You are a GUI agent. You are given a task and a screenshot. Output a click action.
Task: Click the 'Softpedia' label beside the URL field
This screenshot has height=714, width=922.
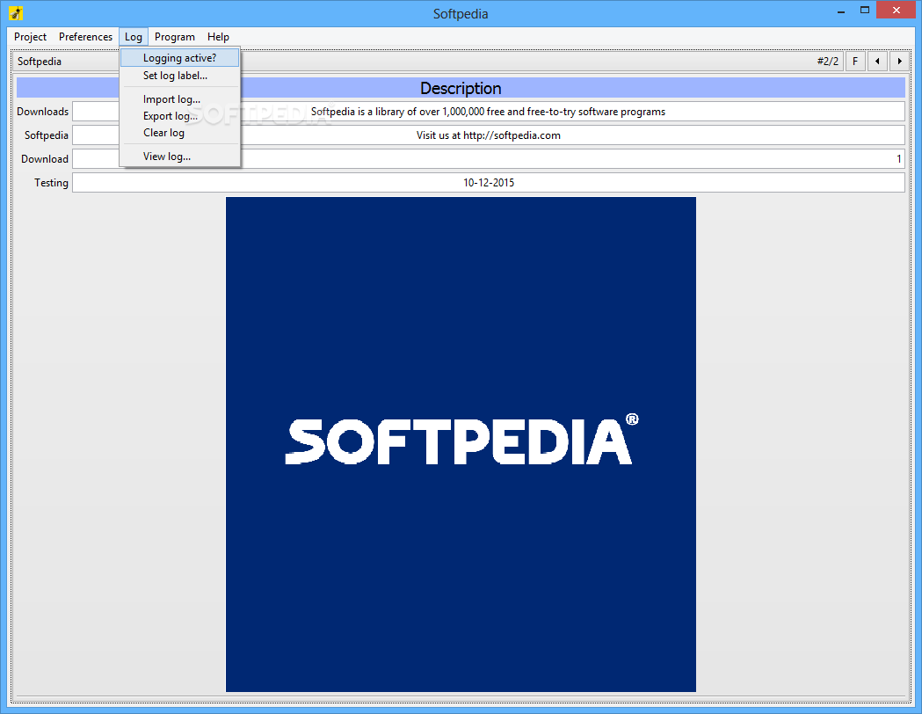coord(47,135)
